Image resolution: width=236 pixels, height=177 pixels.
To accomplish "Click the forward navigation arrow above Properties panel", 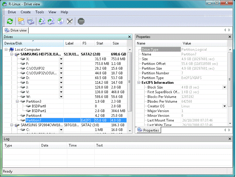I will point(230,30).
